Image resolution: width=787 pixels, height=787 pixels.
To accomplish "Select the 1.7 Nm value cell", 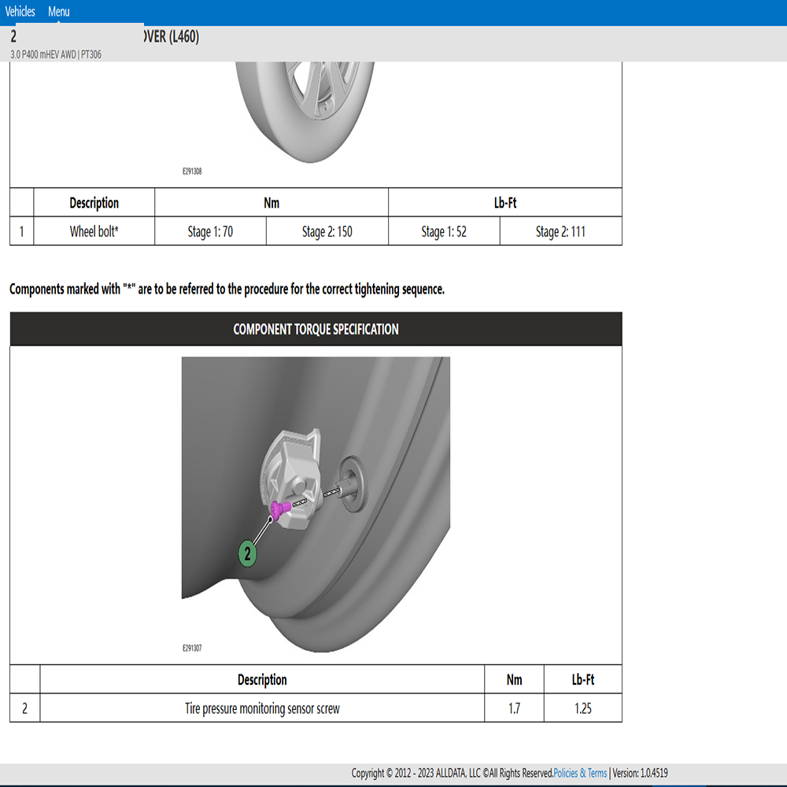I will click(x=514, y=708).
